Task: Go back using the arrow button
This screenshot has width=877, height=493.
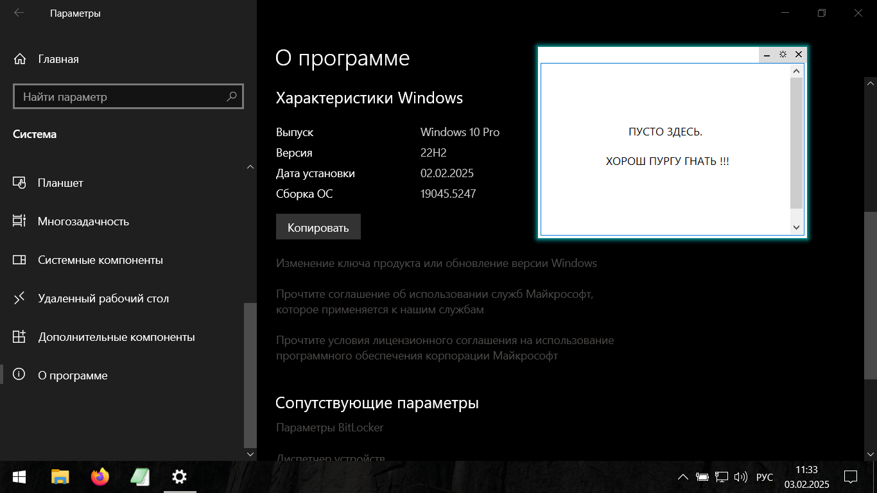Action: pyautogui.click(x=19, y=13)
